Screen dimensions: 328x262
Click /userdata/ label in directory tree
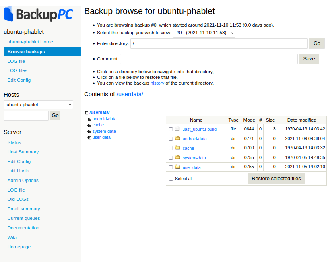(99, 112)
